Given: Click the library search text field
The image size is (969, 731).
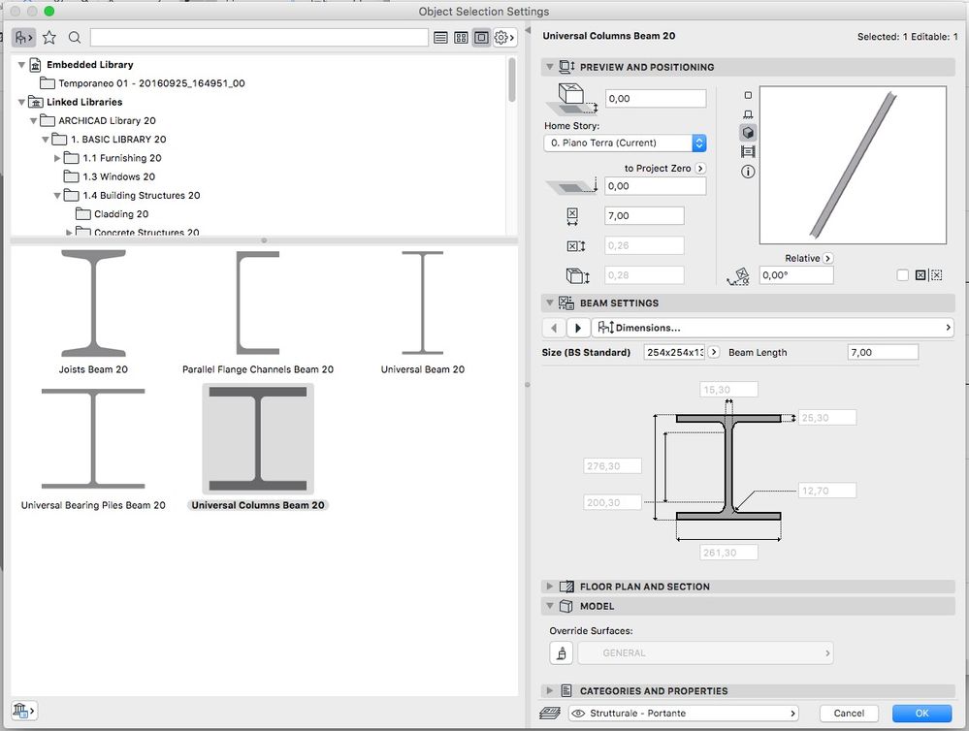Looking at the screenshot, I should 259,37.
